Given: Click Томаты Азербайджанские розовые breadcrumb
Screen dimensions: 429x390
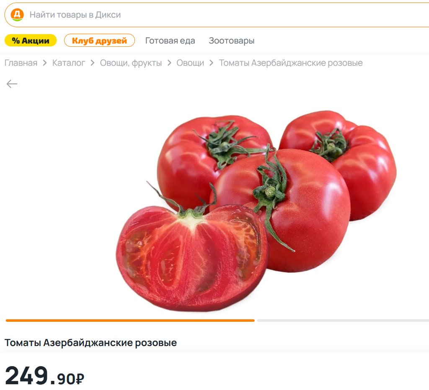Looking at the screenshot, I should [x=291, y=63].
